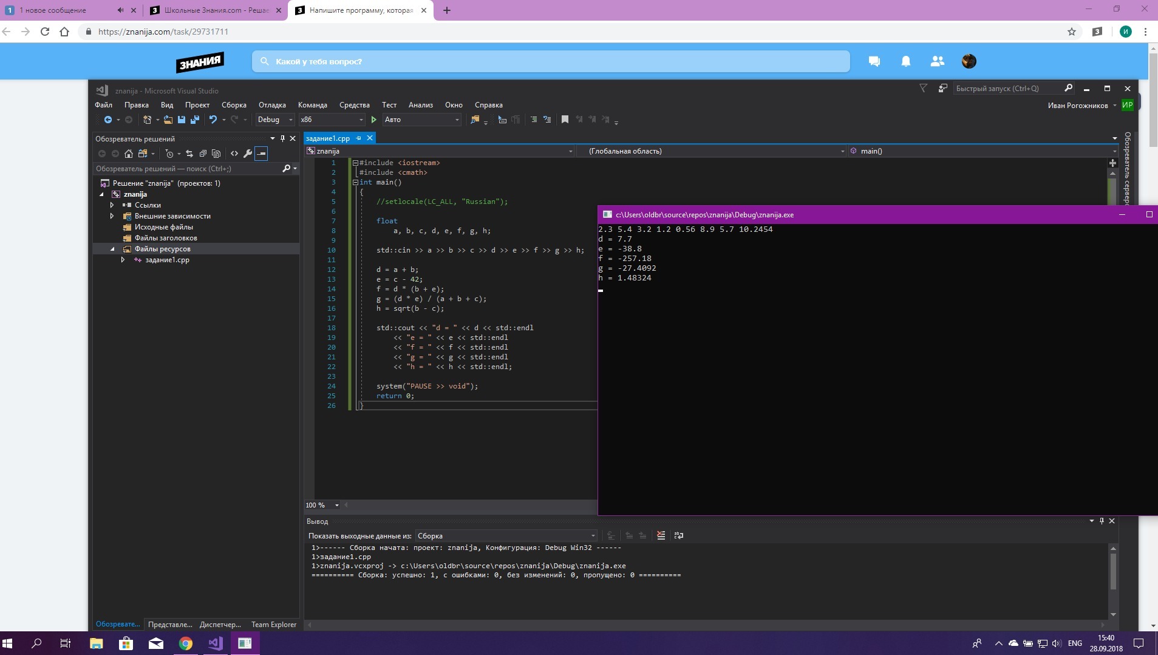Click Clear All icon in Output panel

(x=661, y=535)
